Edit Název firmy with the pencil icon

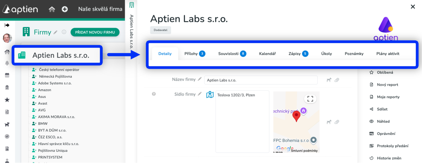tap(200, 80)
